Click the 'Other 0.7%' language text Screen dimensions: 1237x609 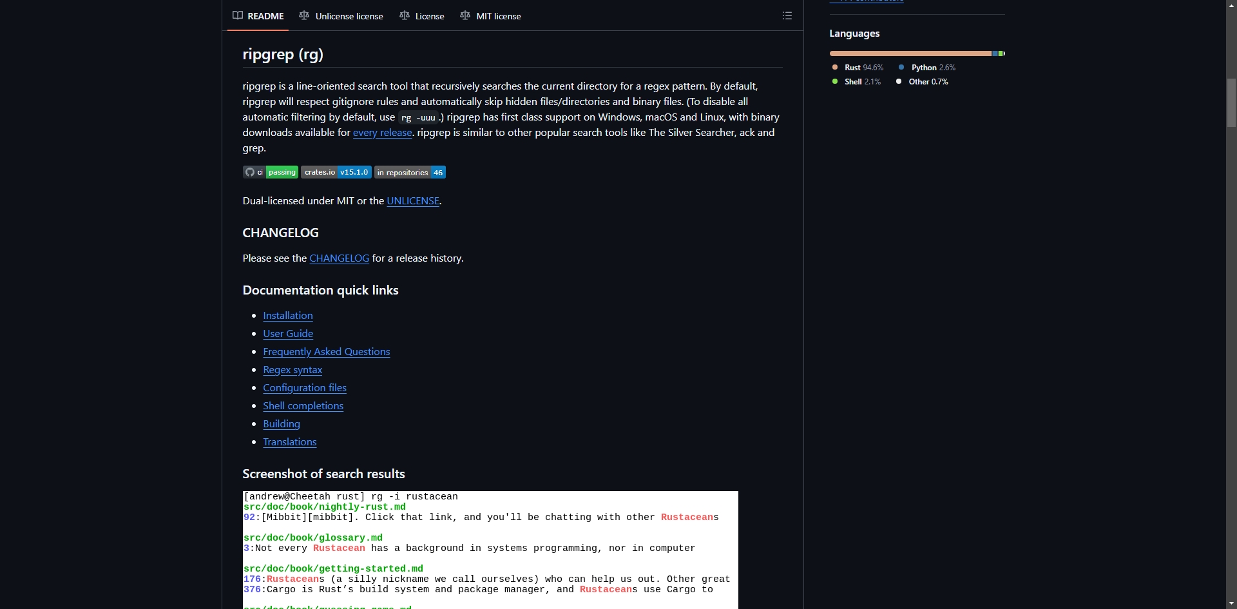[x=928, y=81]
